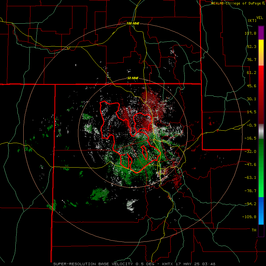Click the VEL legend title

pyautogui.click(x=259, y=18)
